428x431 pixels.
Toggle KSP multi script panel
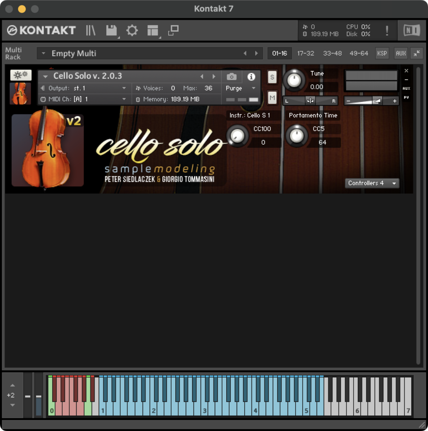tap(382, 53)
